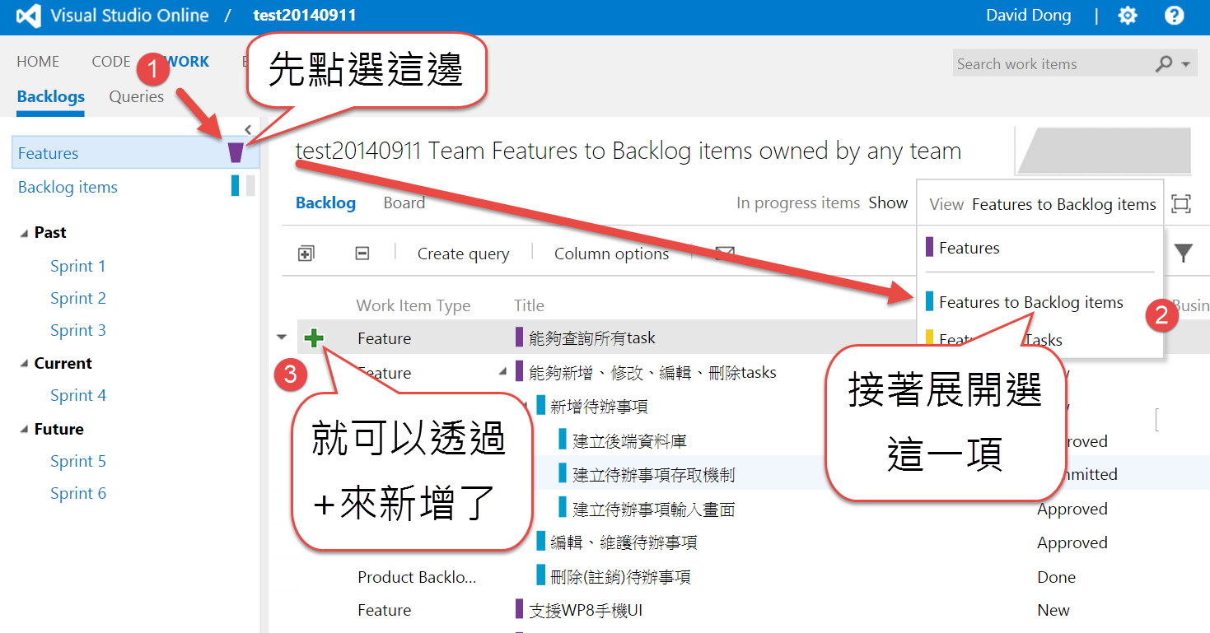Select the item 刪除(註銷)待辦事項

[620, 577]
